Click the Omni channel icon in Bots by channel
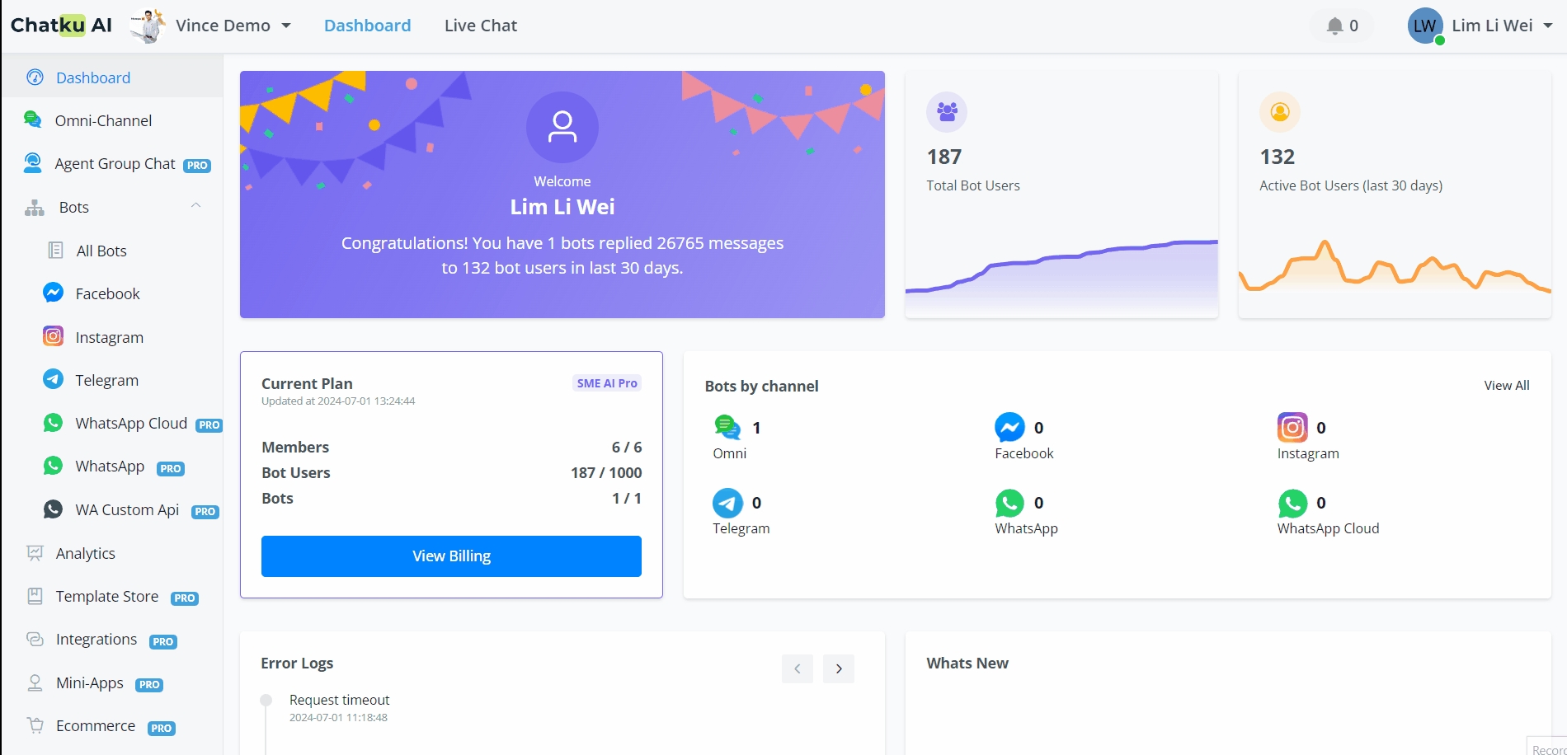 (727, 427)
